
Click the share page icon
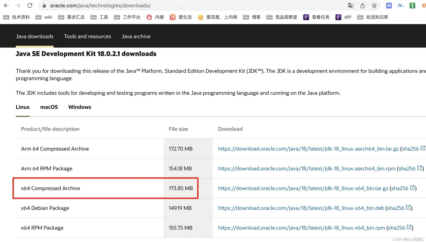click(x=362, y=5)
